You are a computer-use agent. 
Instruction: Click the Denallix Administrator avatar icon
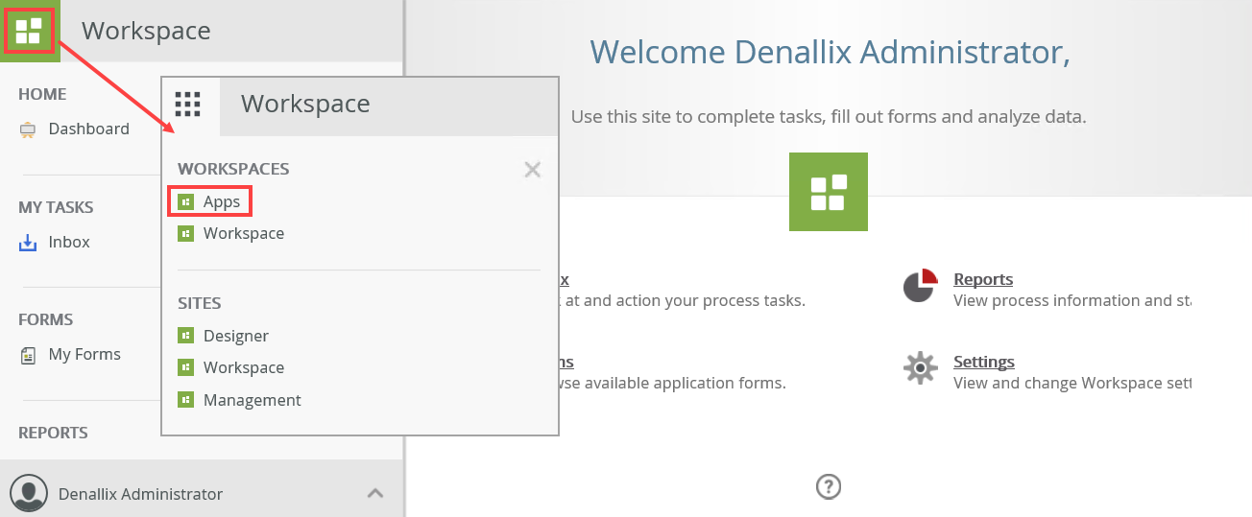click(x=29, y=493)
